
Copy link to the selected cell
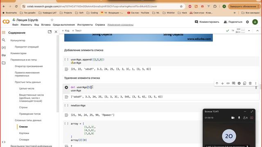228,83
